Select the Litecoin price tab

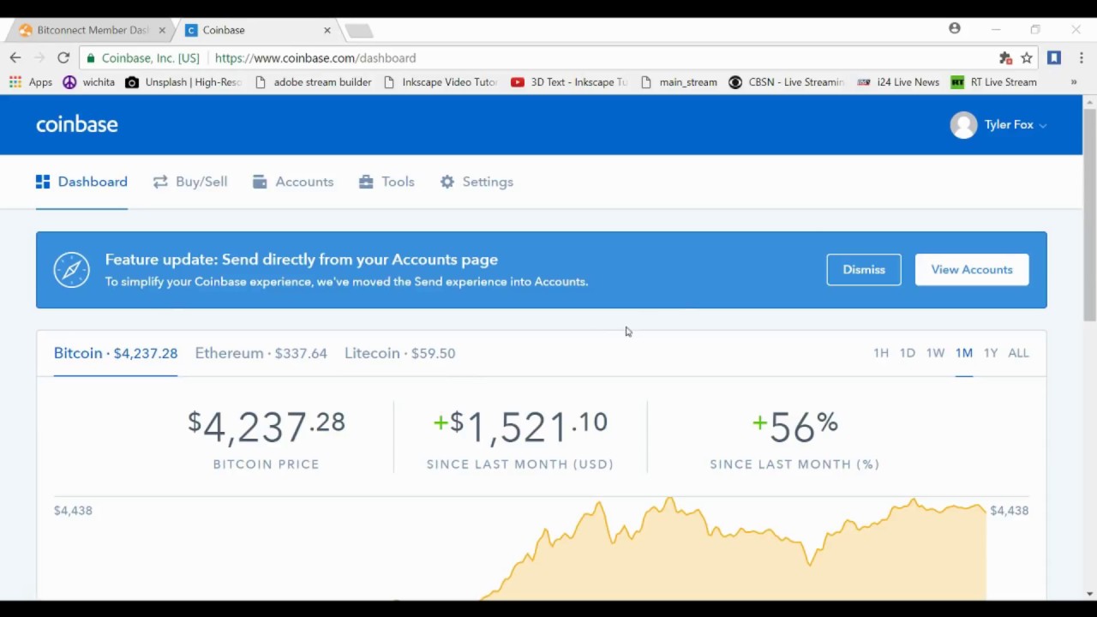click(399, 353)
